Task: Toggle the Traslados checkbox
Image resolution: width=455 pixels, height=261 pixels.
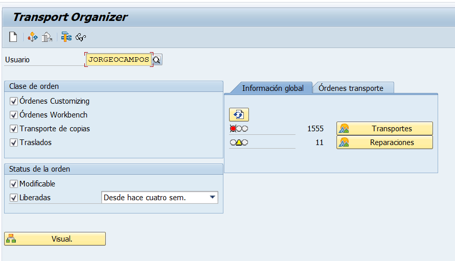Action: 14,143
